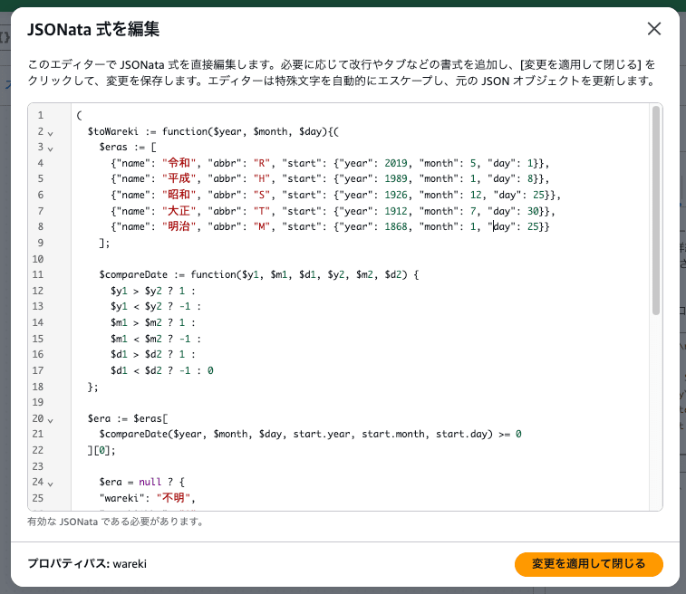Click the "令和" string on line 4
The image size is (686, 594).
[179, 163]
